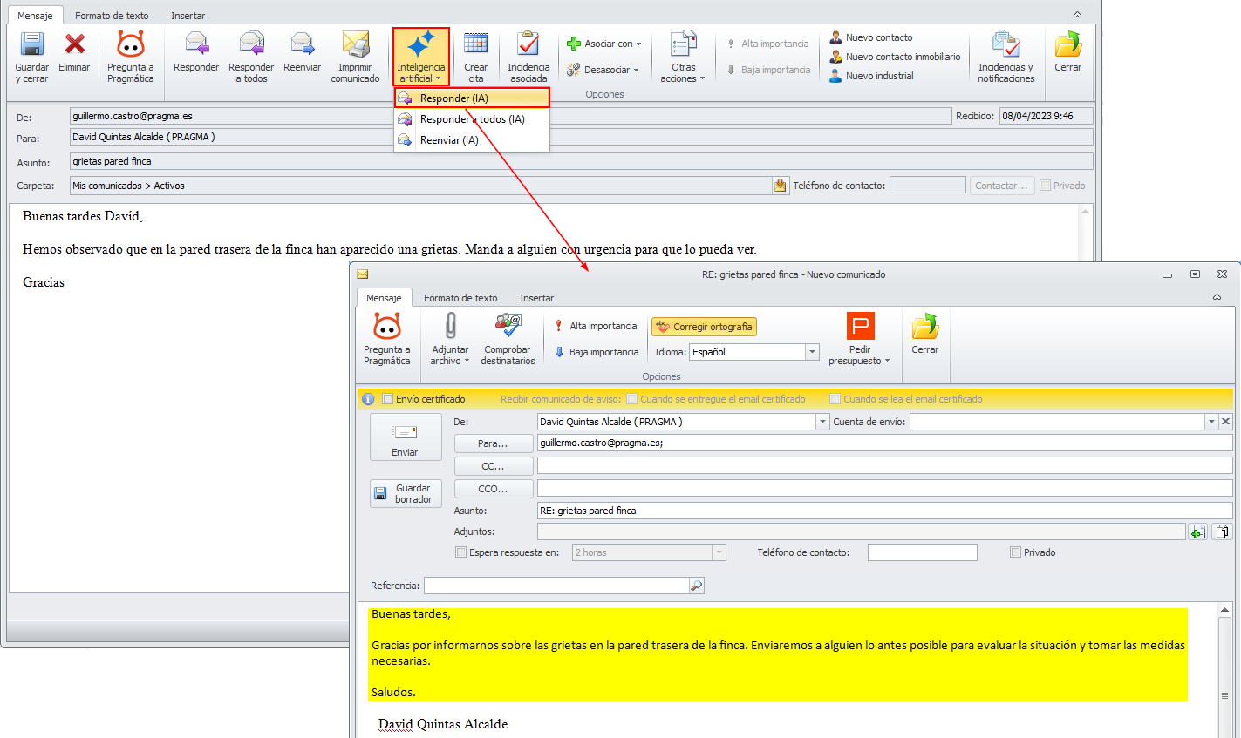Click Responder a todos in the ribbon

(x=251, y=58)
